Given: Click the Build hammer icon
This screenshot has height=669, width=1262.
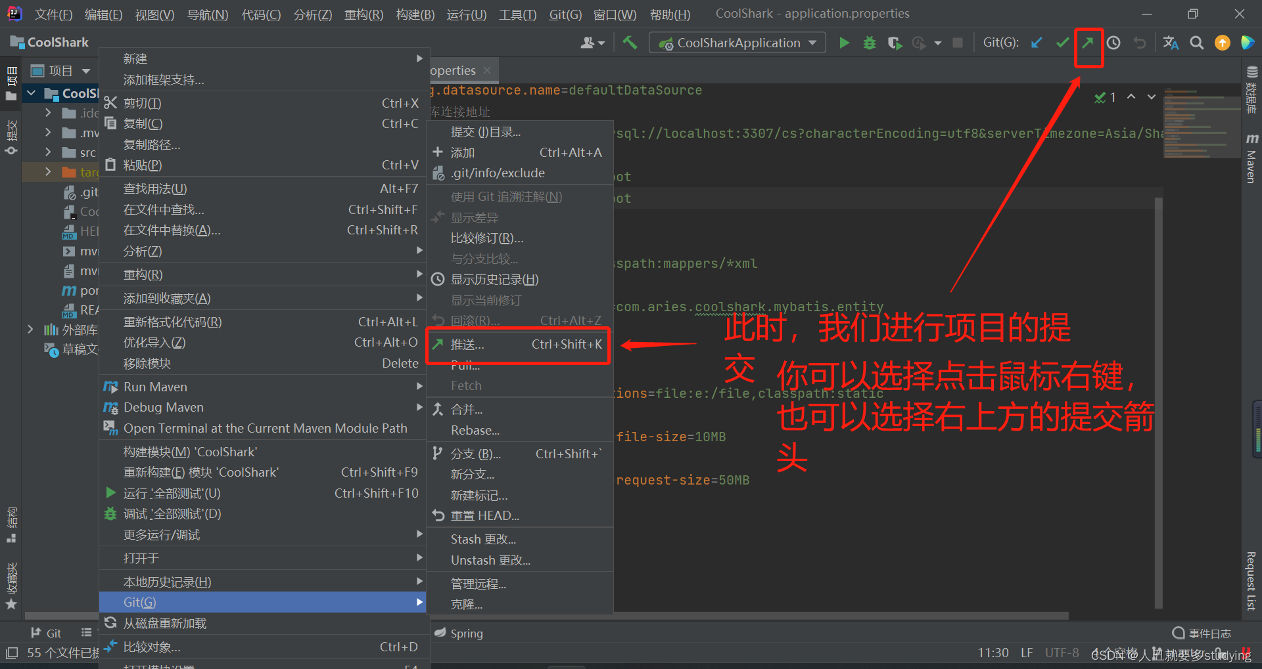Looking at the screenshot, I should coord(630,43).
